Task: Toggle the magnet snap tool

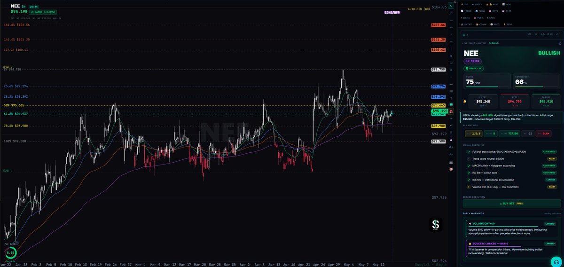Action: tap(451, 111)
